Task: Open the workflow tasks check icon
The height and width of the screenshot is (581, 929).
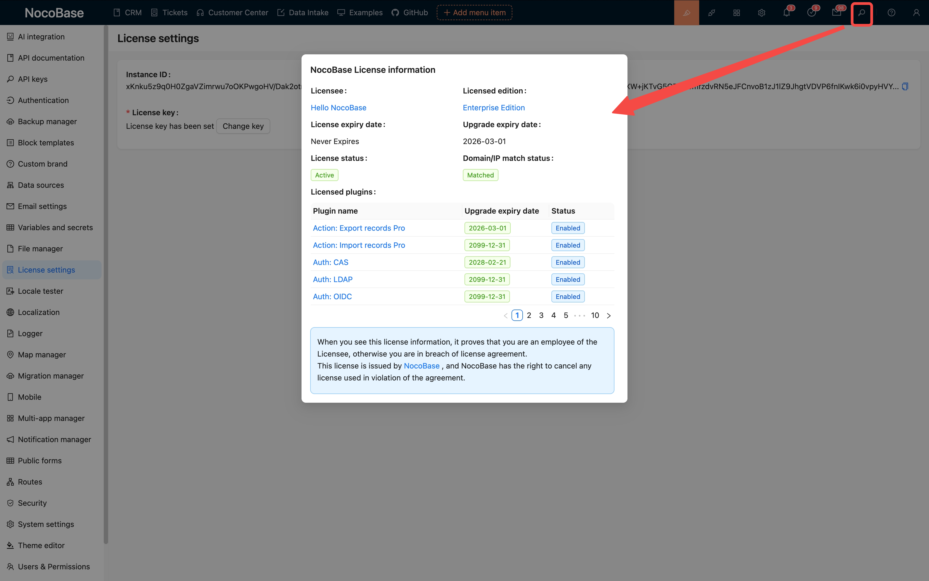Action: click(x=811, y=13)
